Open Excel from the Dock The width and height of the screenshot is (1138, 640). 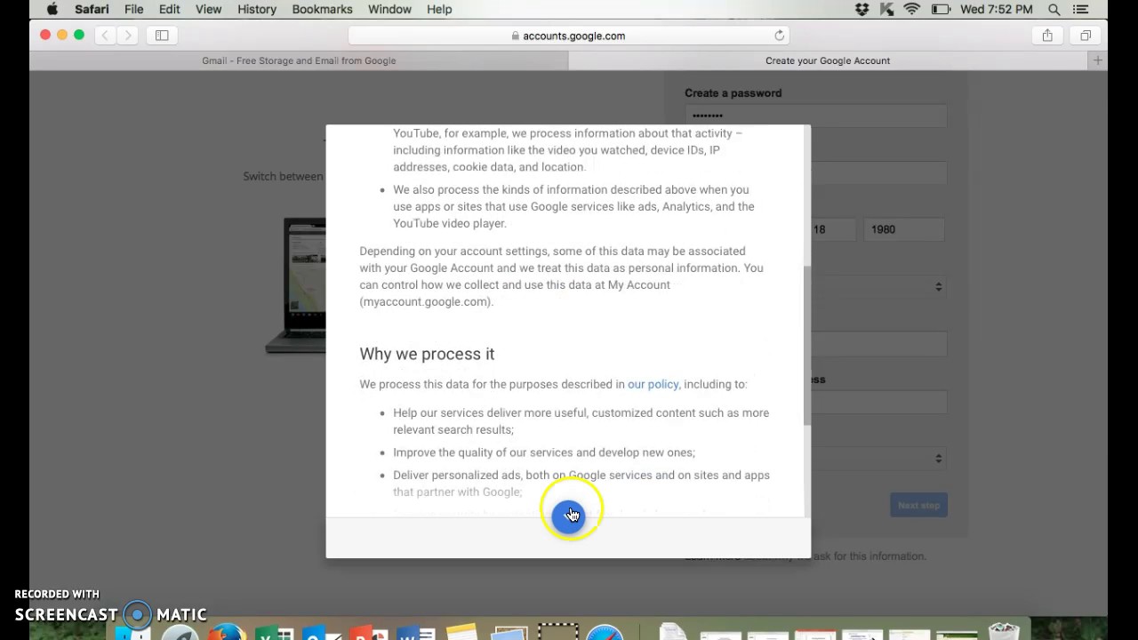point(274,633)
